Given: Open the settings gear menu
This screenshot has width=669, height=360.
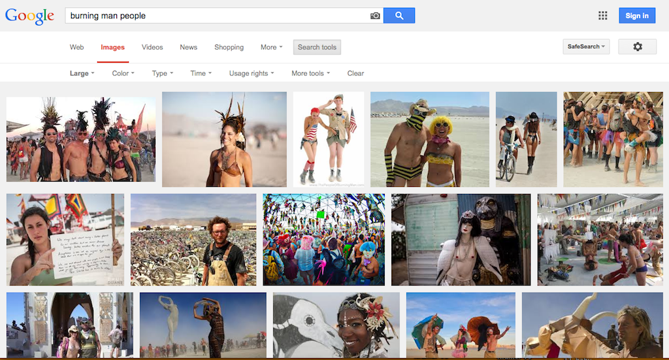Looking at the screenshot, I should tap(638, 46).
